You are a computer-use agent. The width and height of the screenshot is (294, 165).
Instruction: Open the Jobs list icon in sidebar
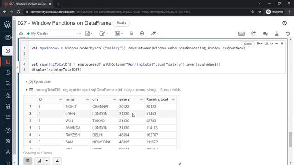coord(8,117)
